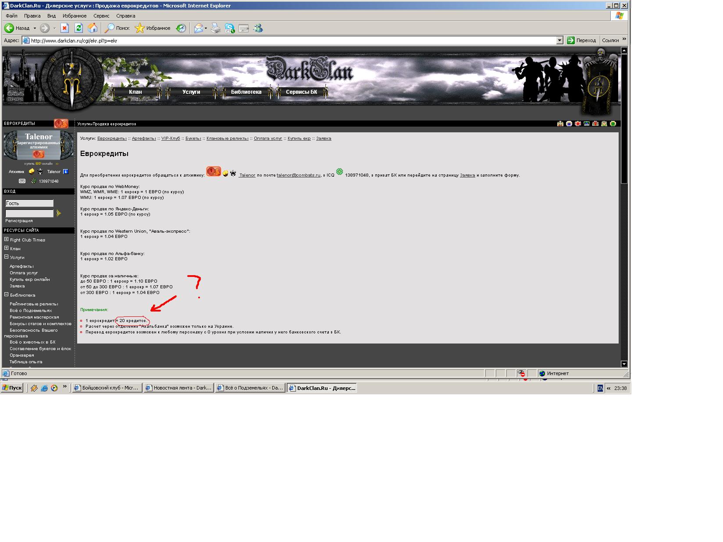723x542 pixels.
Task: Click Услуги in the site navigation banner
Action: pyautogui.click(x=191, y=92)
